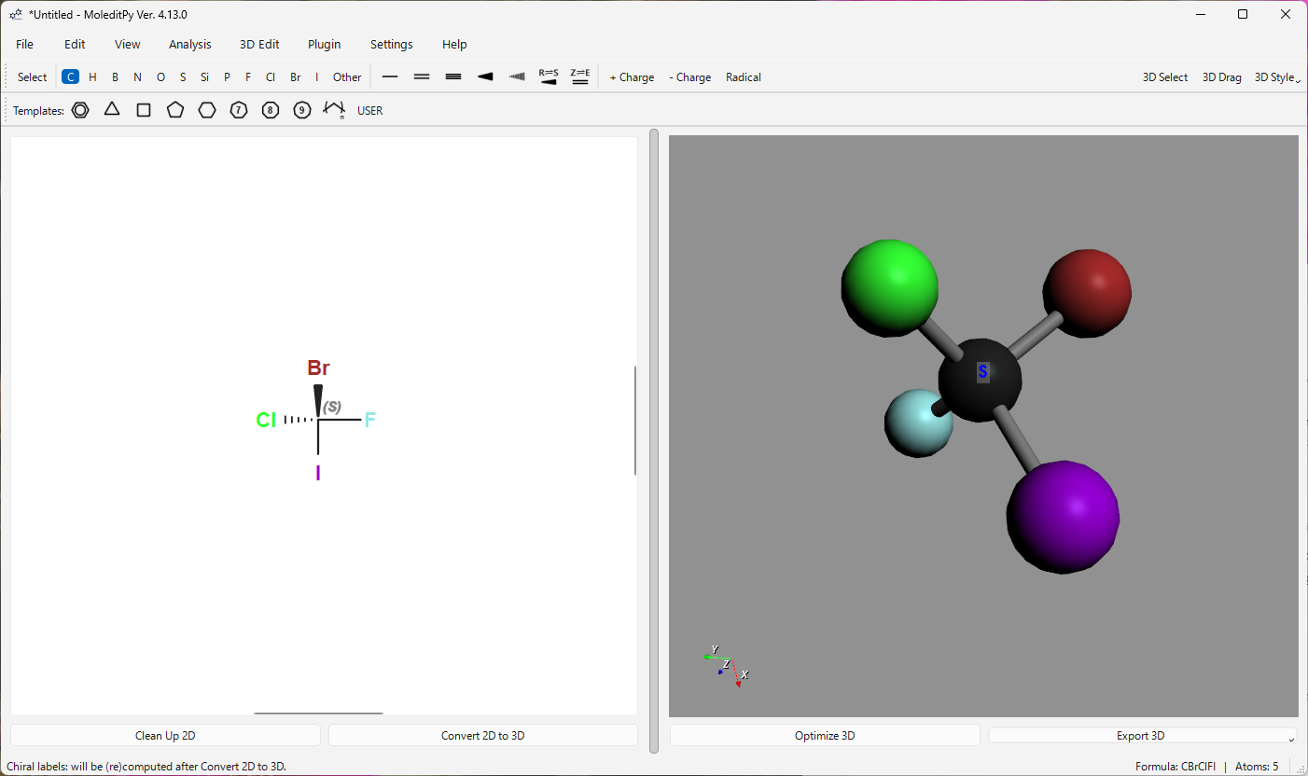Pick the cyclobutane square template
Screen dimensions: 1308x776
point(144,110)
